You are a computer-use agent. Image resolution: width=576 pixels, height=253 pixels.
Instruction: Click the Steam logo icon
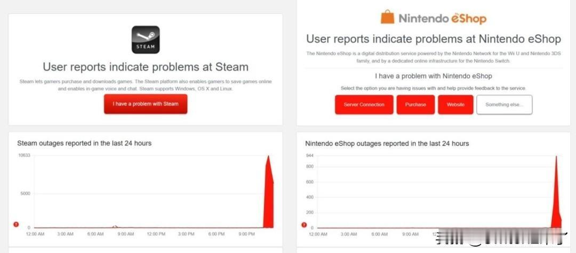[146, 39]
